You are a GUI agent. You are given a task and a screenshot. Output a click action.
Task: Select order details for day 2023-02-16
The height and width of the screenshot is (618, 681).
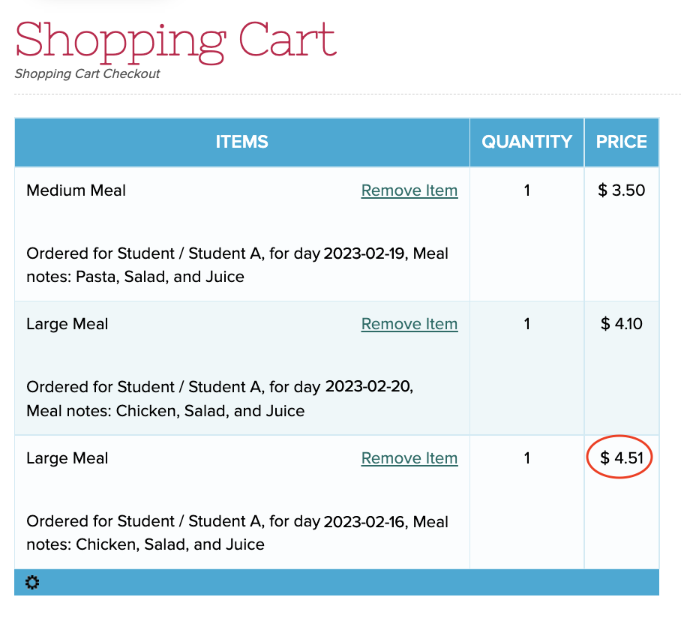click(237, 533)
